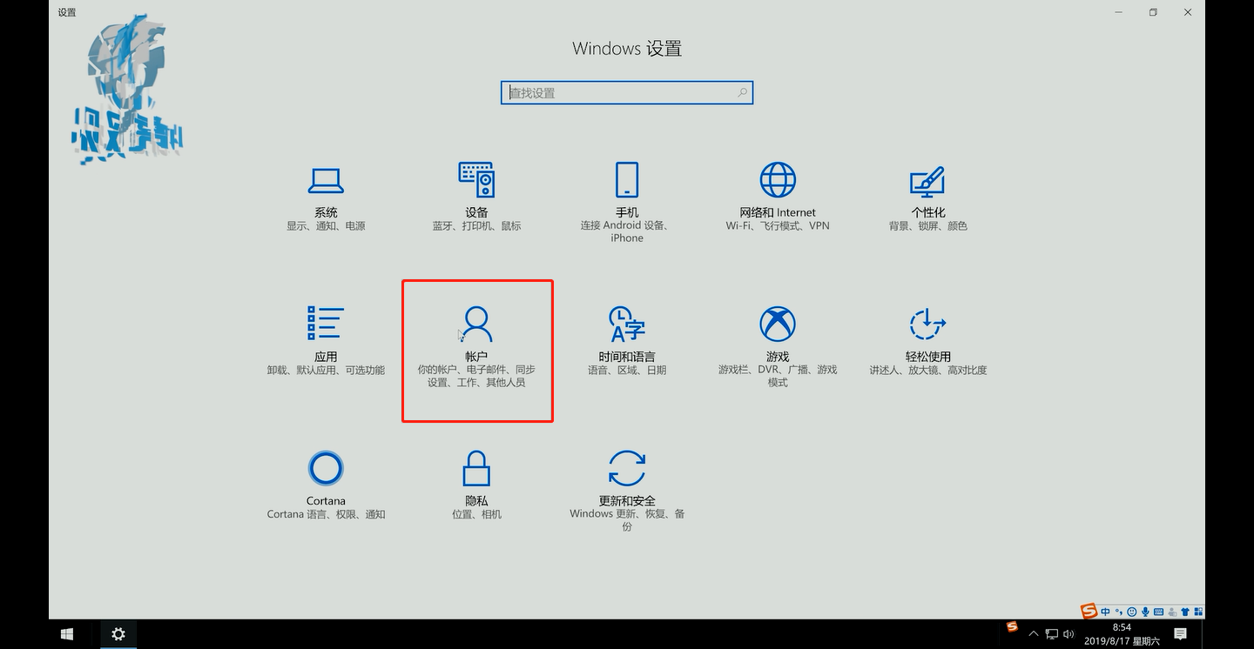1254x649 pixels.
Task: Open the Sogou emoji smiley panel
Action: (1132, 612)
